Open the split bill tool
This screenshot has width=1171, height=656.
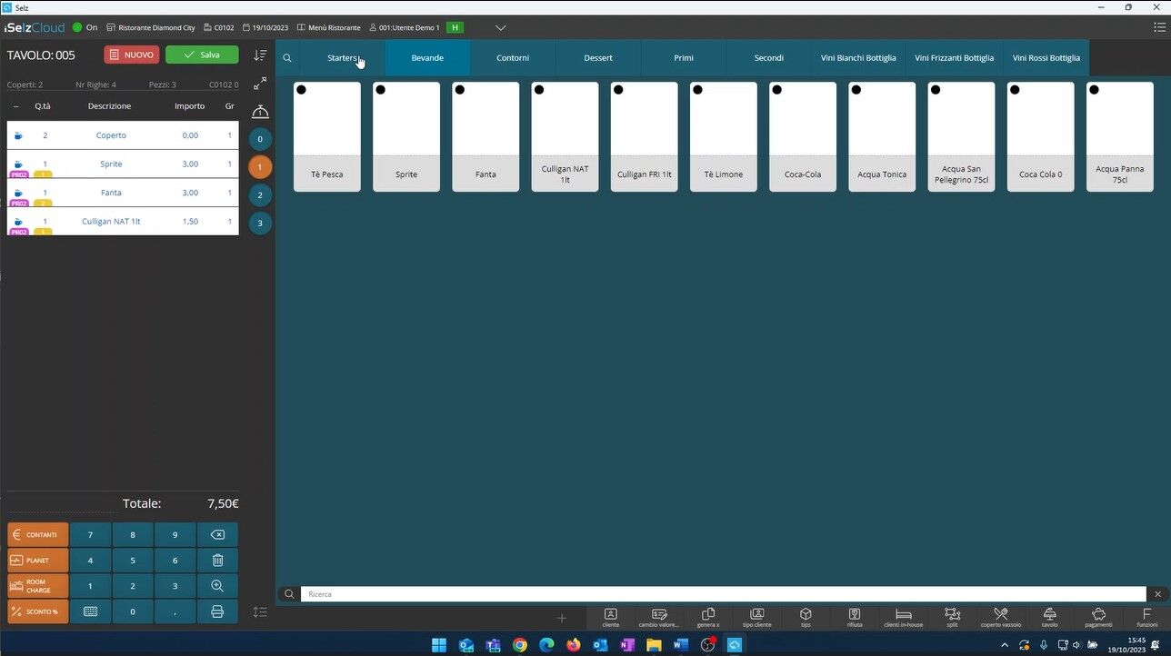952,617
